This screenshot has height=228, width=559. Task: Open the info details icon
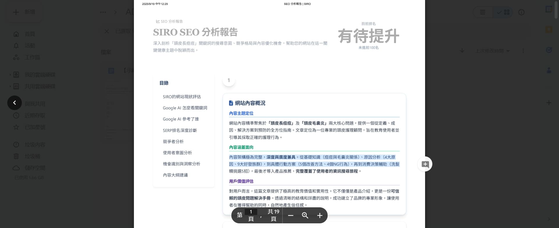pyautogui.click(x=521, y=12)
